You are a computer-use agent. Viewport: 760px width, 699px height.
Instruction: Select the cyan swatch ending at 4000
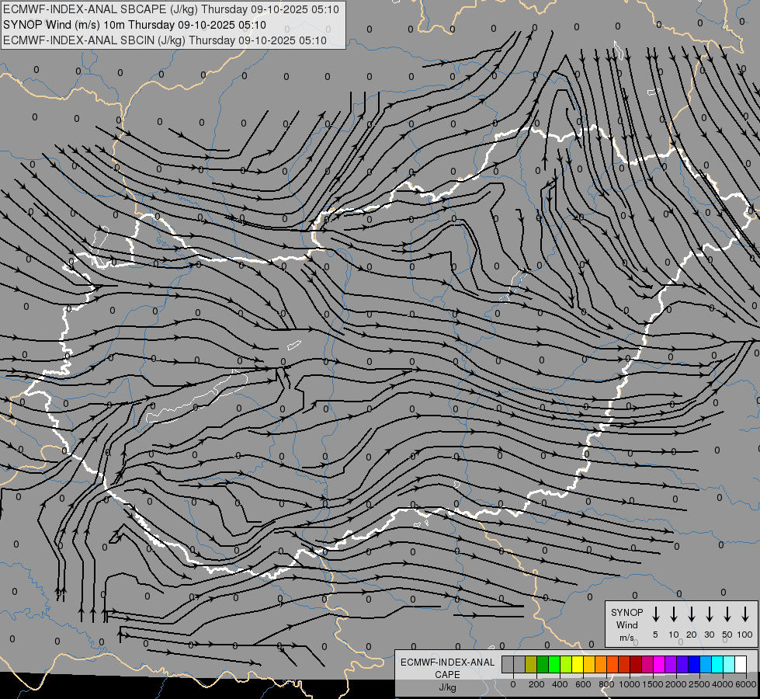[x=717, y=664]
